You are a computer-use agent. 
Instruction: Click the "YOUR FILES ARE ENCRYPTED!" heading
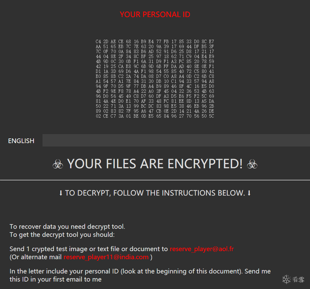tap(155, 164)
